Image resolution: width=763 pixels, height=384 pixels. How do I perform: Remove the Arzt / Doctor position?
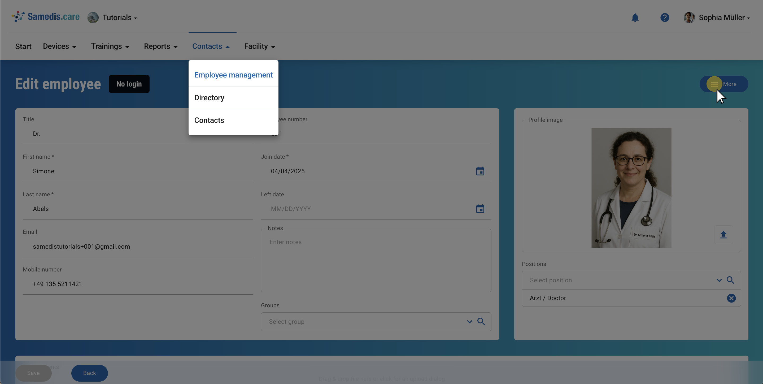click(x=731, y=298)
